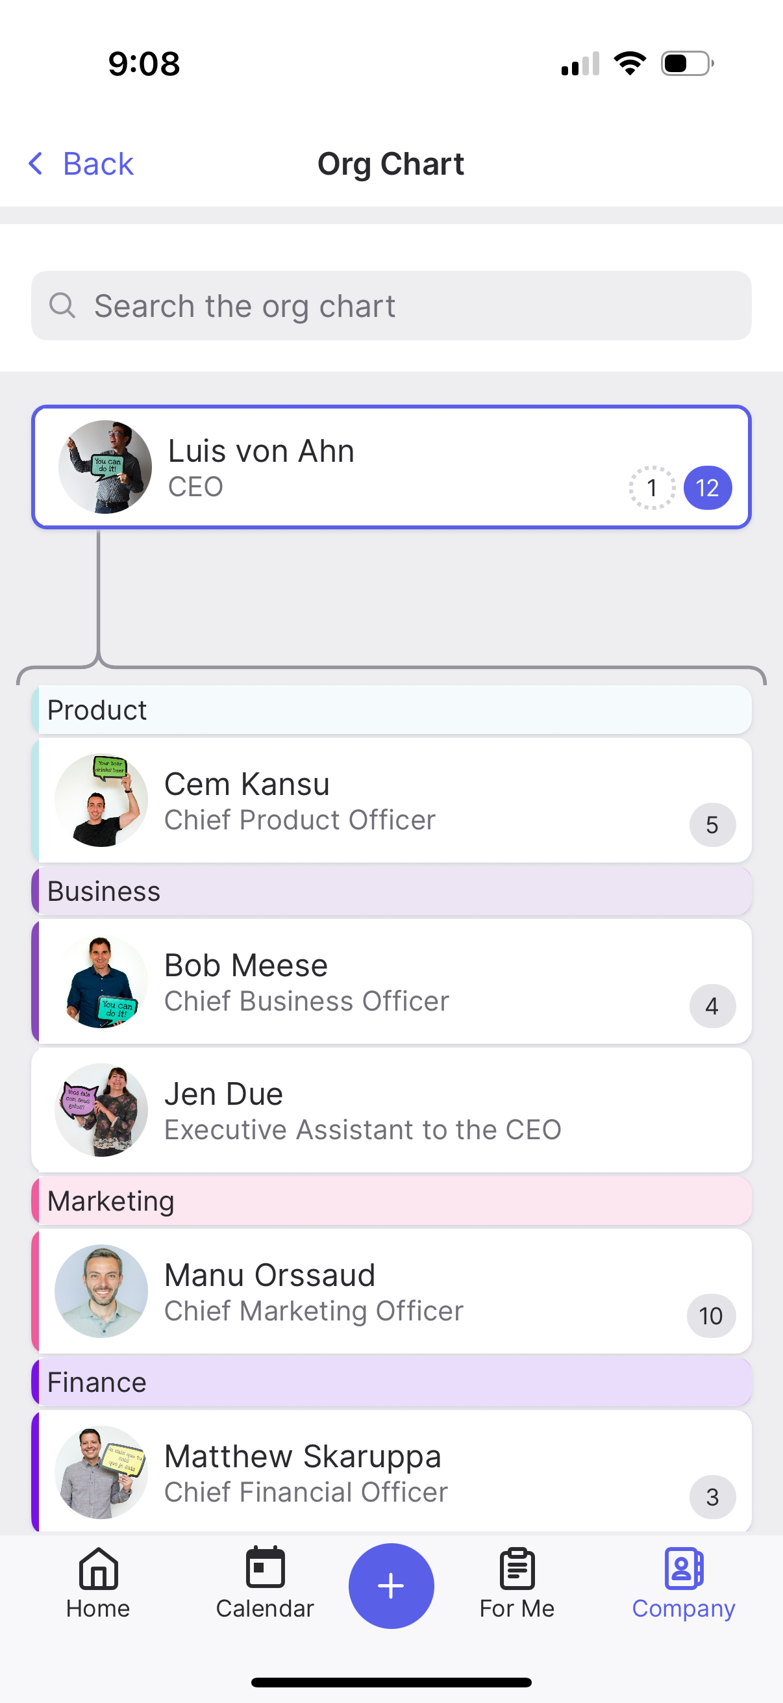Expand Bob Meese's 4 reports badge
The image size is (783, 1703).
point(712,1005)
